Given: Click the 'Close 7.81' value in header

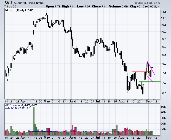Looking at the screenshot, I should (100, 6).
